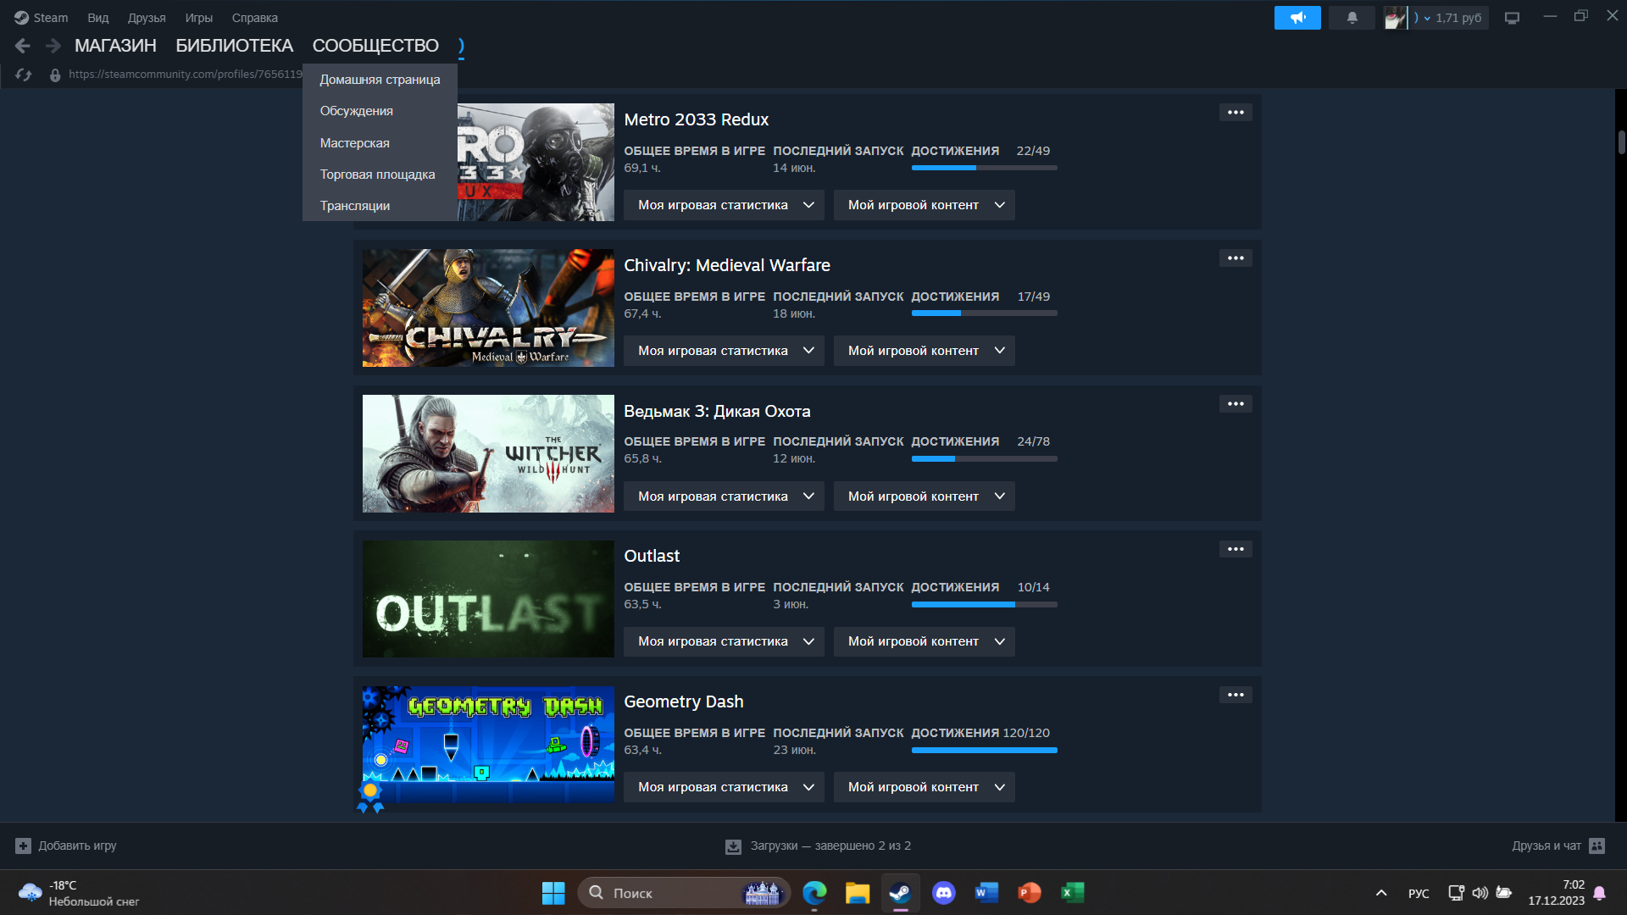Switch to the МАГАЗИН tab

tap(115, 46)
